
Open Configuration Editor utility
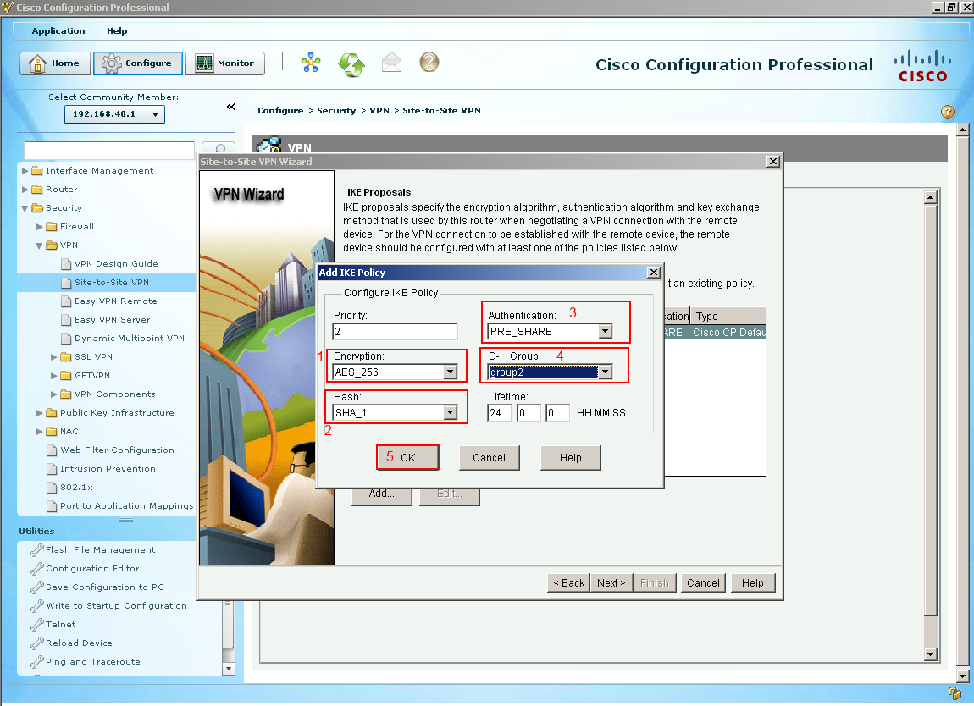[92, 569]
